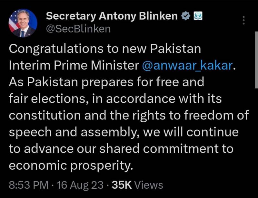Open the three-dot more options menu

click(244, 20)
